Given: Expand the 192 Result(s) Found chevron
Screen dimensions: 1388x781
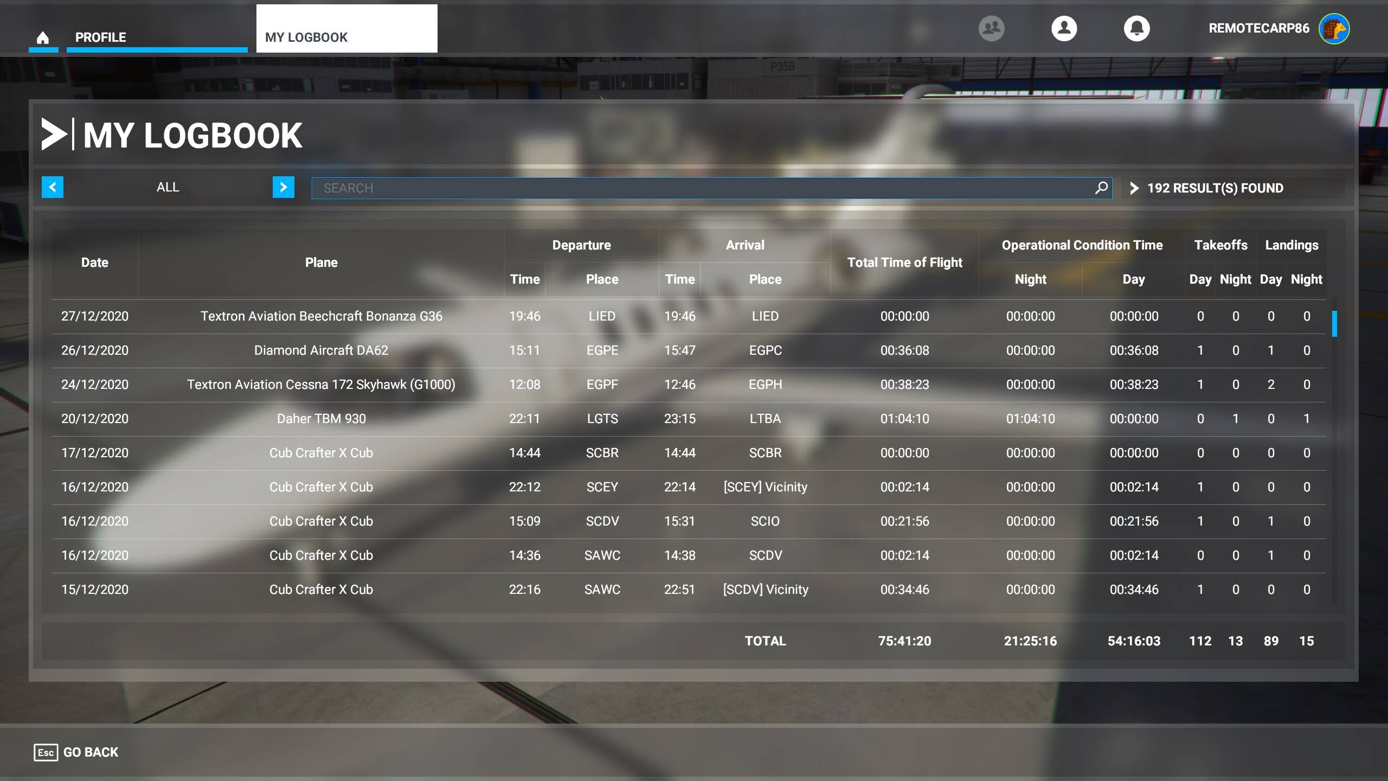Looking at the screenshot, I should pos(1134,188).
